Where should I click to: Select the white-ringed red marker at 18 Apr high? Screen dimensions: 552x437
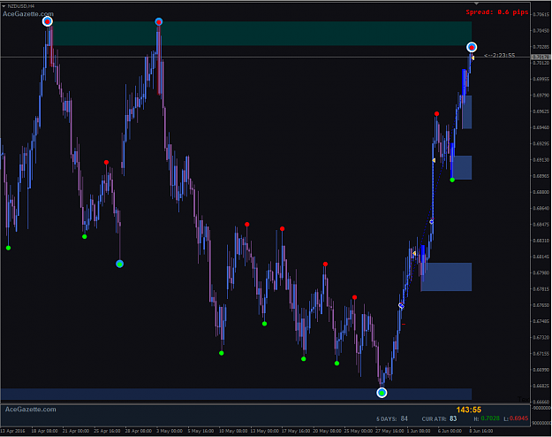coord(48,21)
